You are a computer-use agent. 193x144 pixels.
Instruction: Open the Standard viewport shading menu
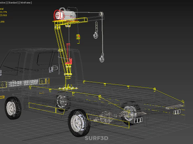[13, 3]
